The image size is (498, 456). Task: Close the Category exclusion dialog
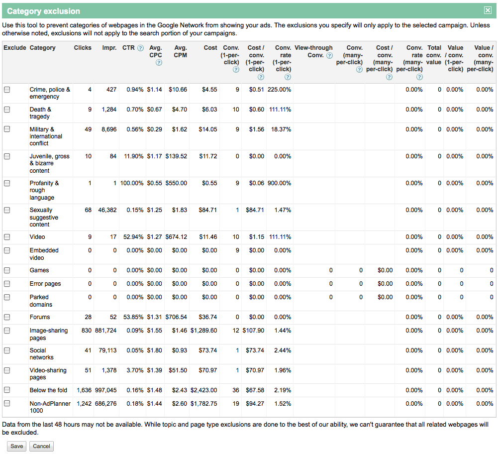click(x=488, y=11)
